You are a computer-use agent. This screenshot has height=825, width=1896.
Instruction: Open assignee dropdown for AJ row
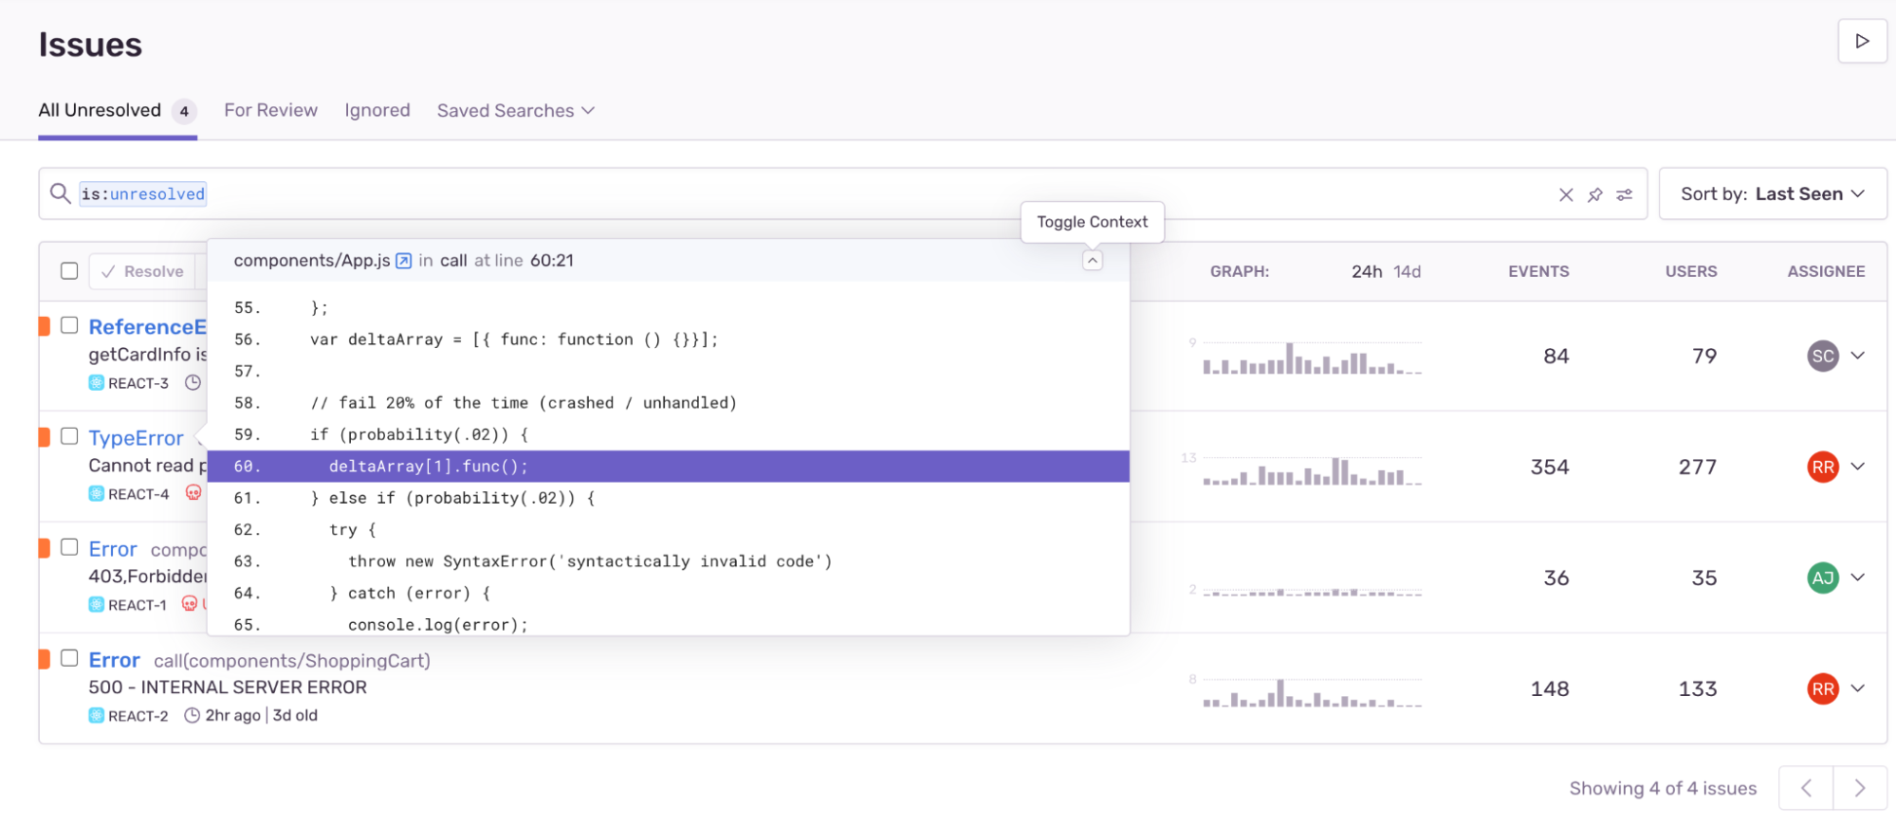(x=1857, y=577)
